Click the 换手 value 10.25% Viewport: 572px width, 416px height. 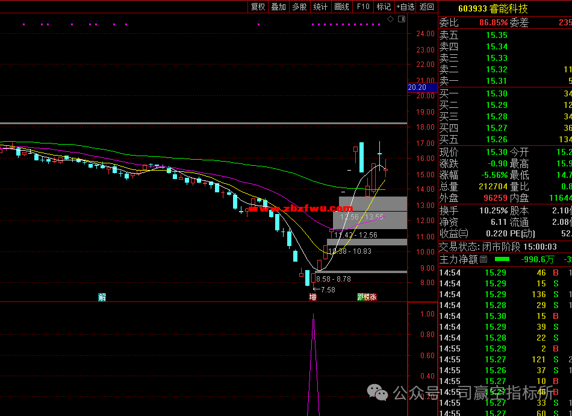pos(493,211)
